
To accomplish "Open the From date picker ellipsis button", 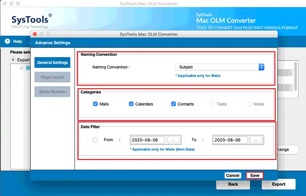I will [173, 140].
